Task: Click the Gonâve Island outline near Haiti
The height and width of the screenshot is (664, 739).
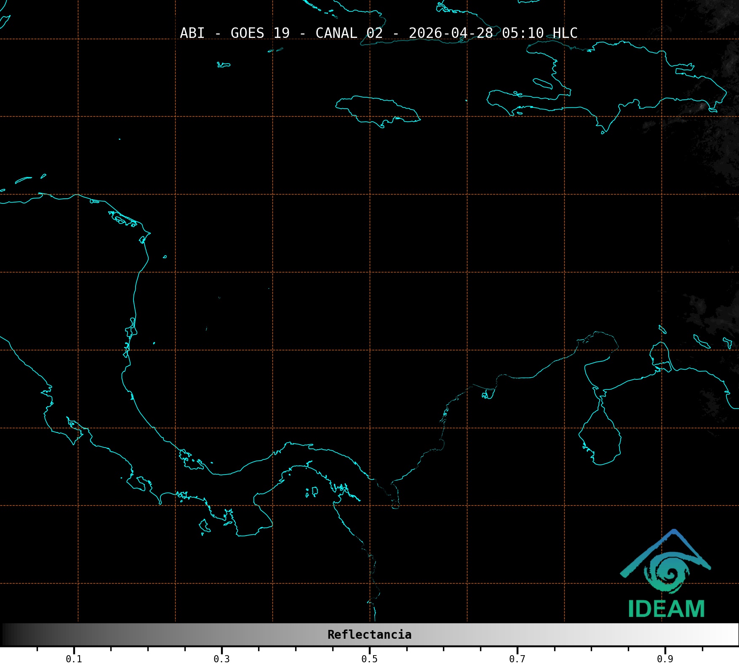Action: click(x=542, y=83)
